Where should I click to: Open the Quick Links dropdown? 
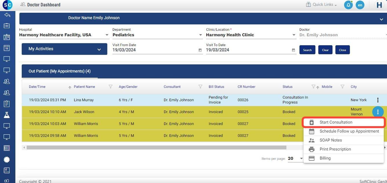(x=321, y=5)
